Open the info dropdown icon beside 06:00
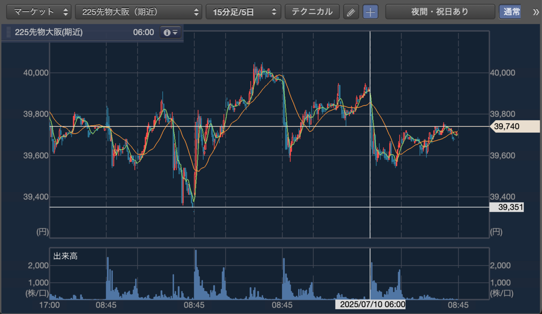This screenshot has height=314, width=542. coord(171,33)
